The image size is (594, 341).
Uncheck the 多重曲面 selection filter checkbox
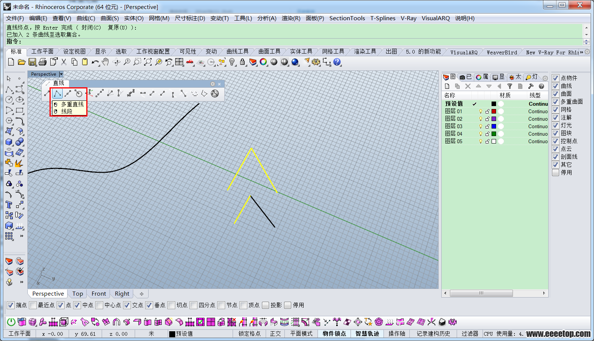(x=556, y=102)
